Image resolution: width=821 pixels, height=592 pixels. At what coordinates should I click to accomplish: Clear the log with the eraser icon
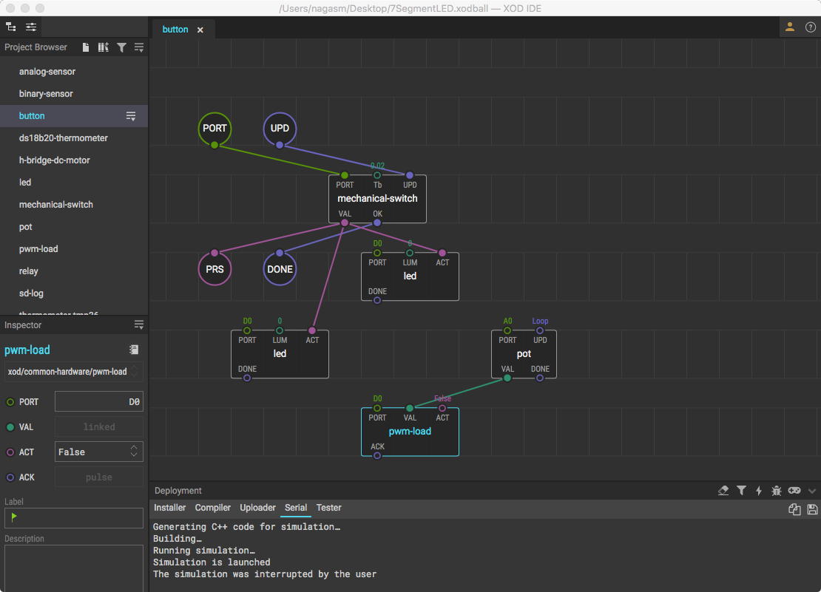click(723, 491)
